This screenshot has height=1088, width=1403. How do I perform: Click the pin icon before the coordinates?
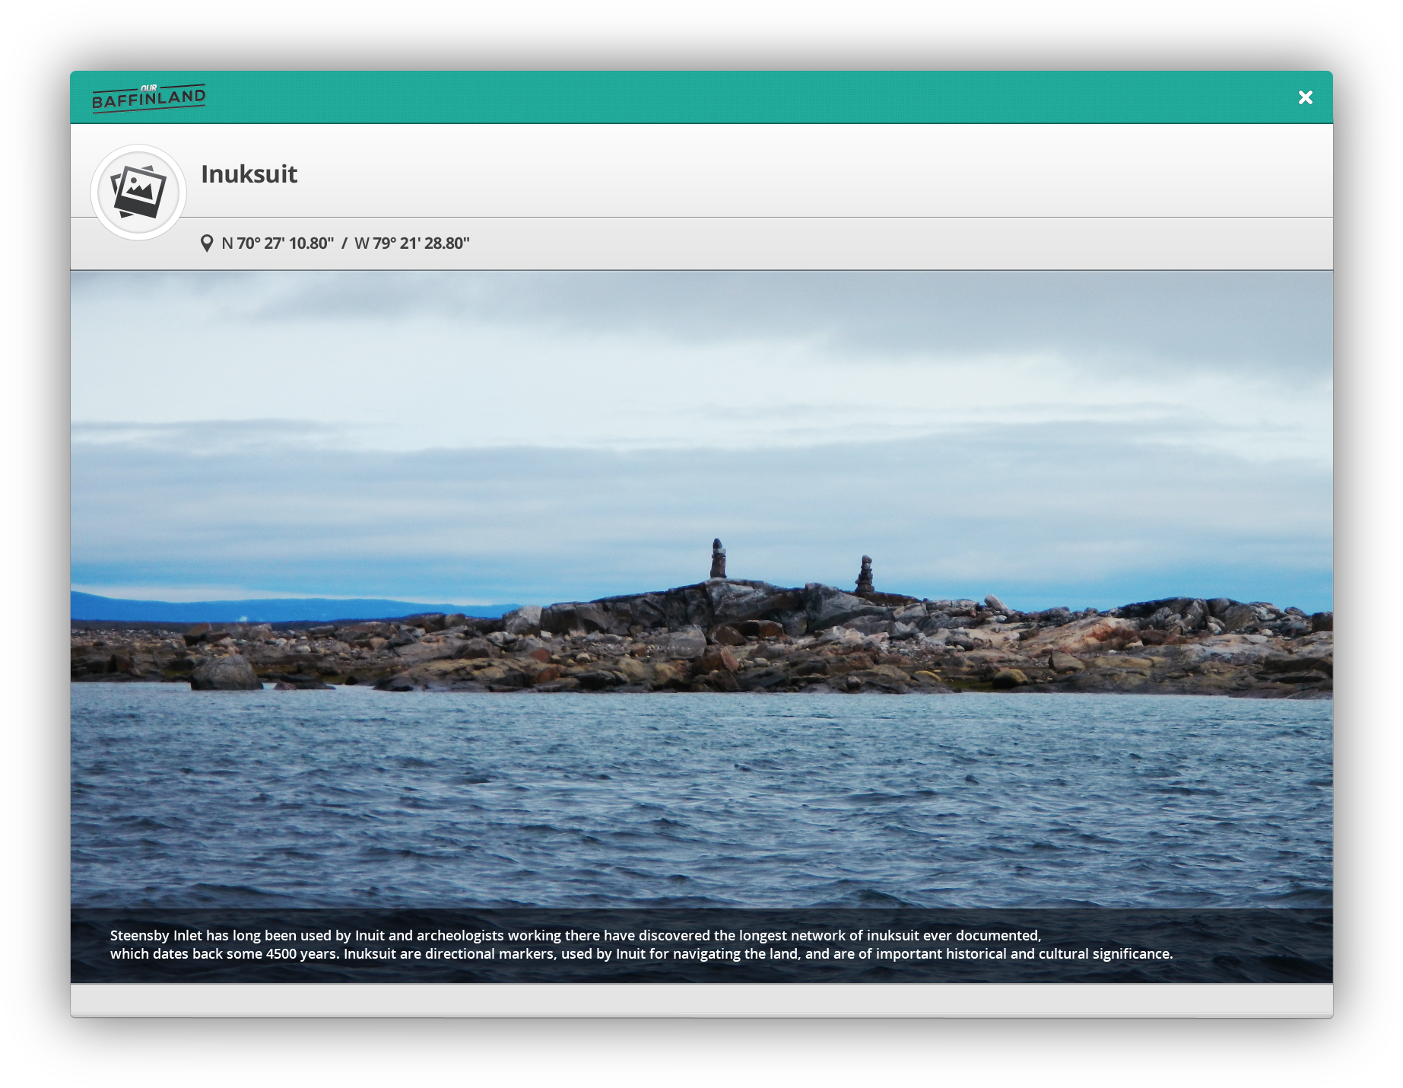pos(208,243)
